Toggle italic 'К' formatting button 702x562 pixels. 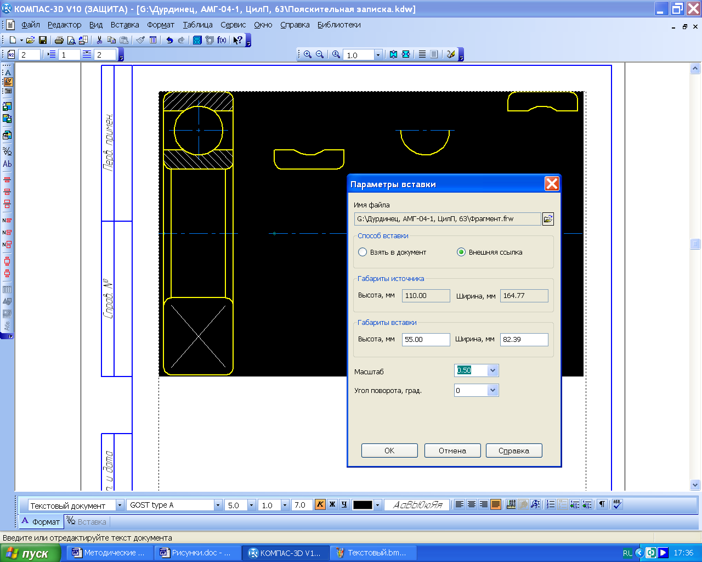[x=320, y=504]
